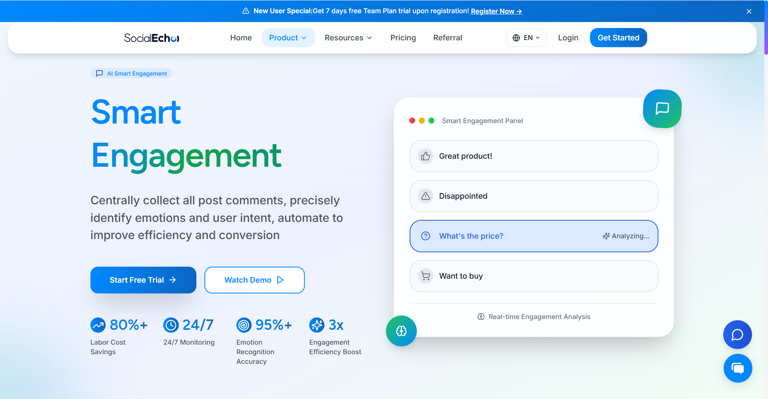Click the 'Engagement Efficiency Boost' label
Image resolution: width=768 pixels, height=399 pixels.
(x=335, y=347)
